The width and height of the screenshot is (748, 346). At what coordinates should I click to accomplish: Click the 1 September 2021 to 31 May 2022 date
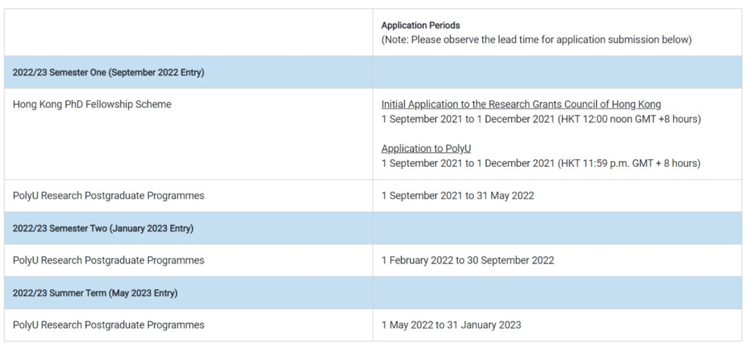coord(458,195)
